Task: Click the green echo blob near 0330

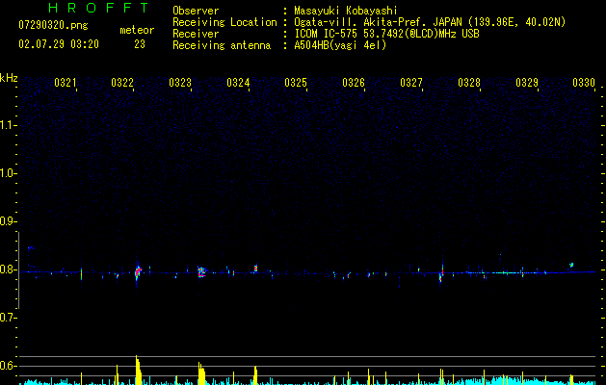Action: point(571,265)
